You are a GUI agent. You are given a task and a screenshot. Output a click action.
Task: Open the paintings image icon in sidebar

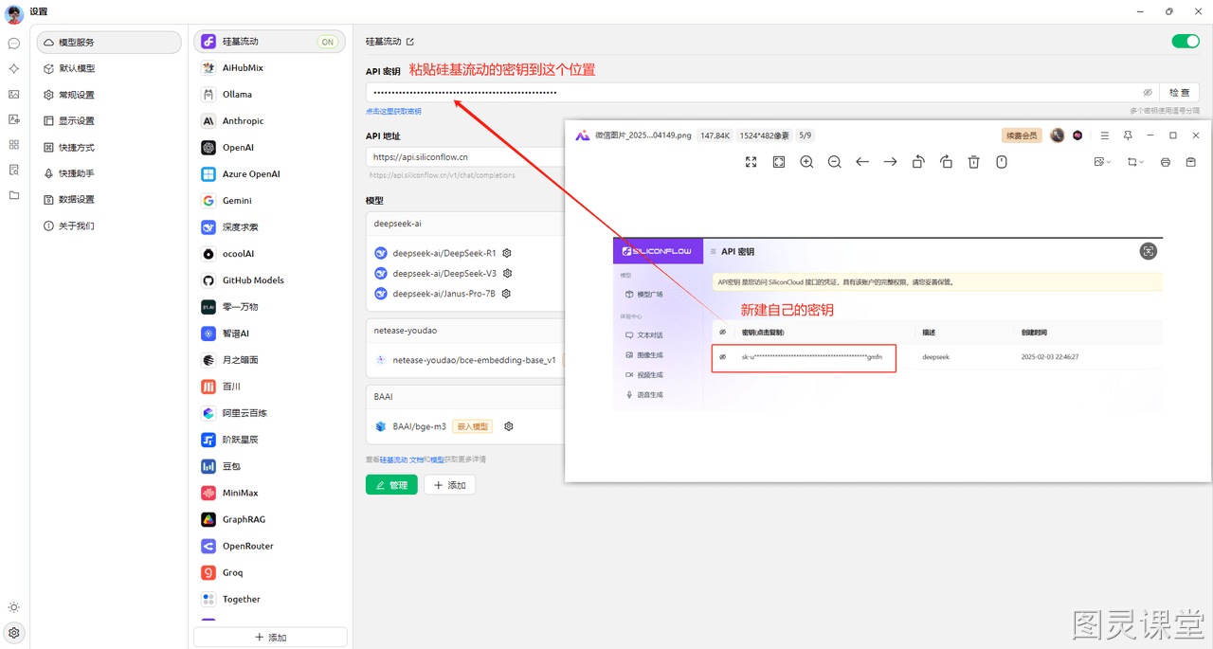click(14, 95)
